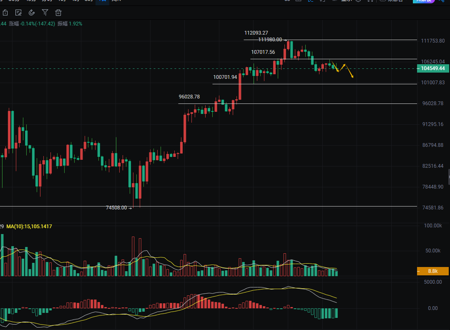Click the 86794.88 price axis label
This screenshot has width=450, height=330.
pyautogui.click(x=433, y=145)
